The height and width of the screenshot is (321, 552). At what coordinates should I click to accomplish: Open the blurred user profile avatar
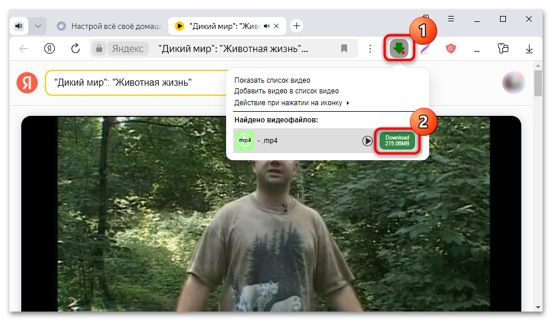pyautogui.click(x=513, y=82)
